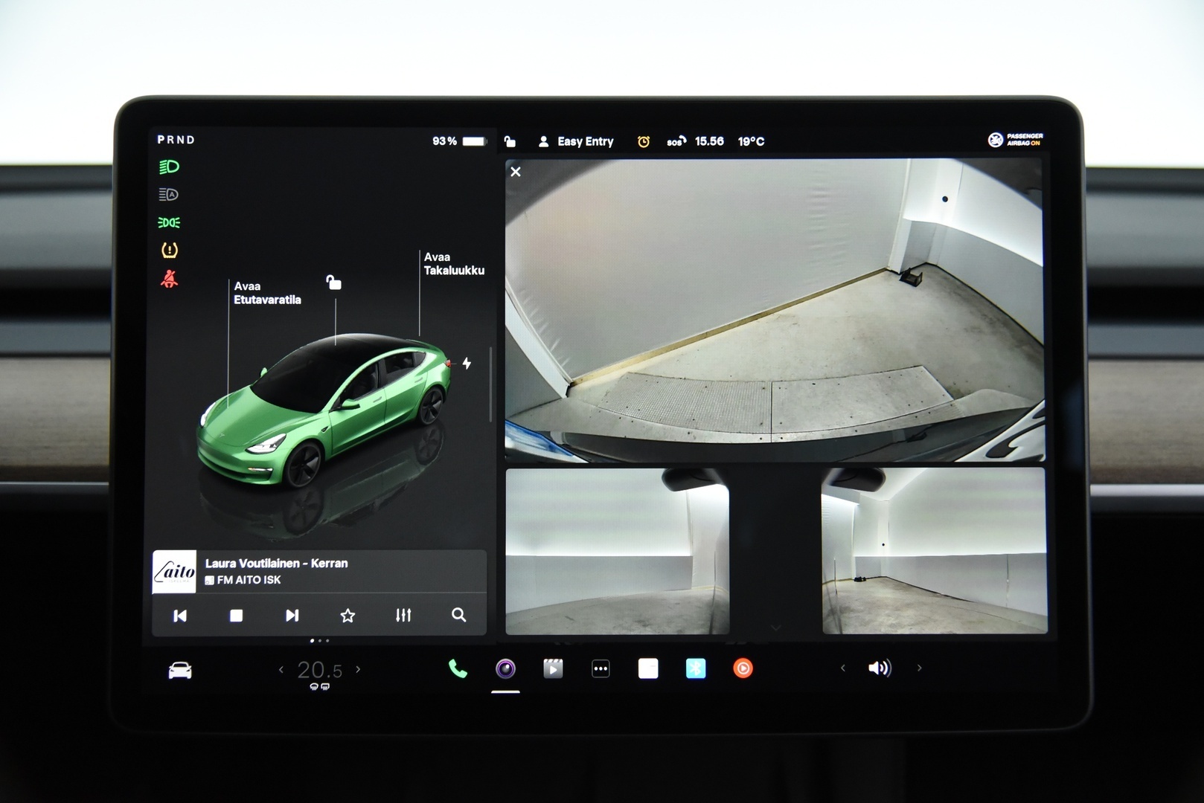The image size is (1204, 803).
Task: Open the app launcher with three dots
Action: [x=601, y=669]
